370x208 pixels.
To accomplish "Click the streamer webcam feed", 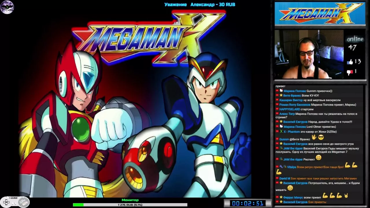I will point(309,54).
